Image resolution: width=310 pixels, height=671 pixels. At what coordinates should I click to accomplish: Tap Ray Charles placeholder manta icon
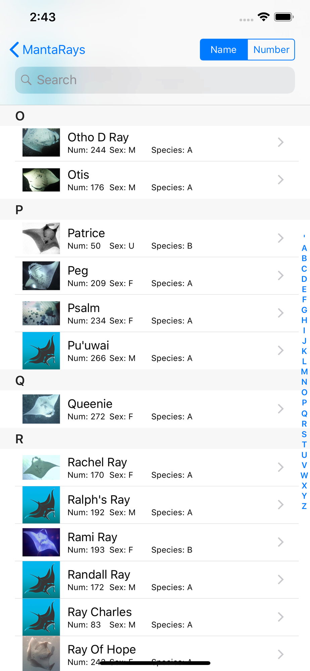41,617
